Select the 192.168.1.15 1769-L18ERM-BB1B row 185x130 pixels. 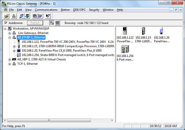68,46
